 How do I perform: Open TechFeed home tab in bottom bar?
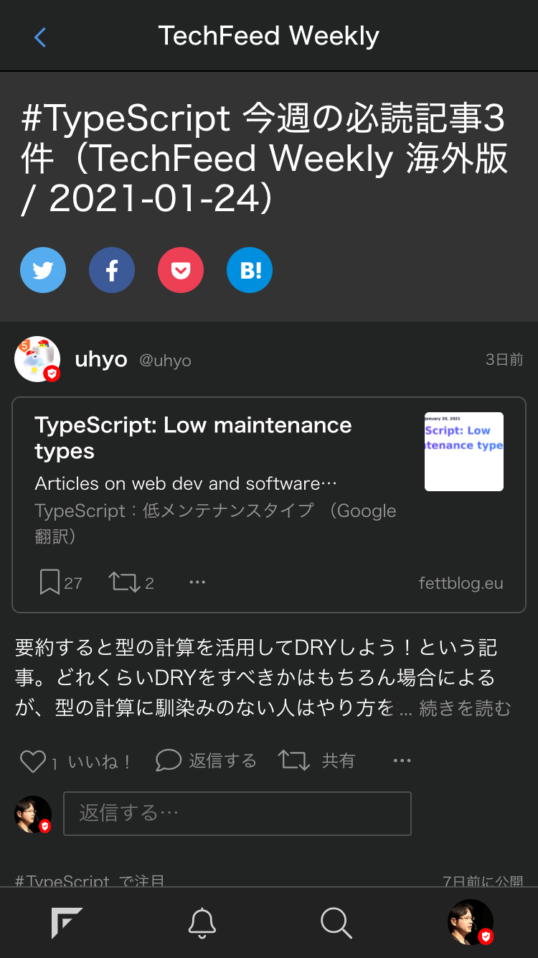(67, 923)
